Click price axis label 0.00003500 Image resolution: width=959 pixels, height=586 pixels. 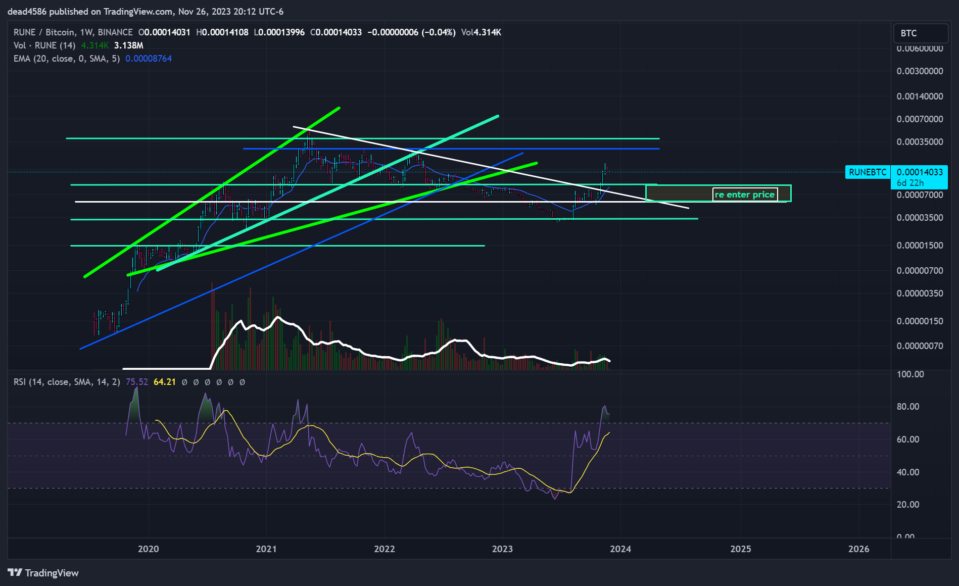[920, 218]
